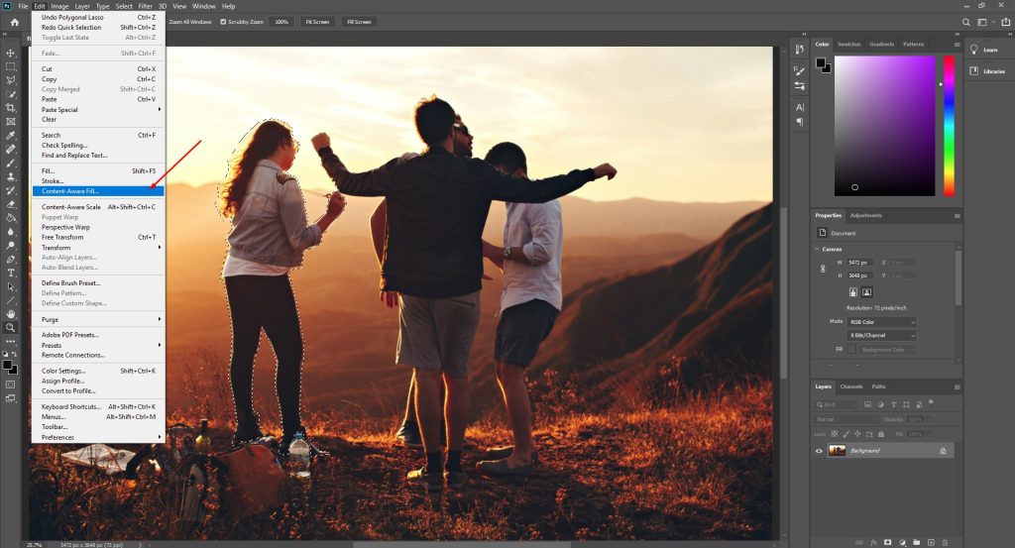Activate the Zoom tool in the toolbar
1015x548 pixels.
pos(11,327)
